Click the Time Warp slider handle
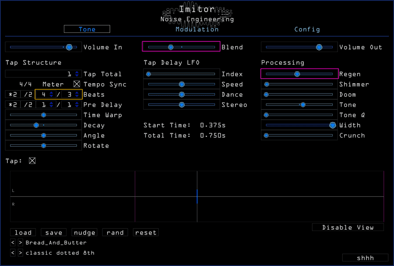The image size is (394, 266). pos(43,115)
